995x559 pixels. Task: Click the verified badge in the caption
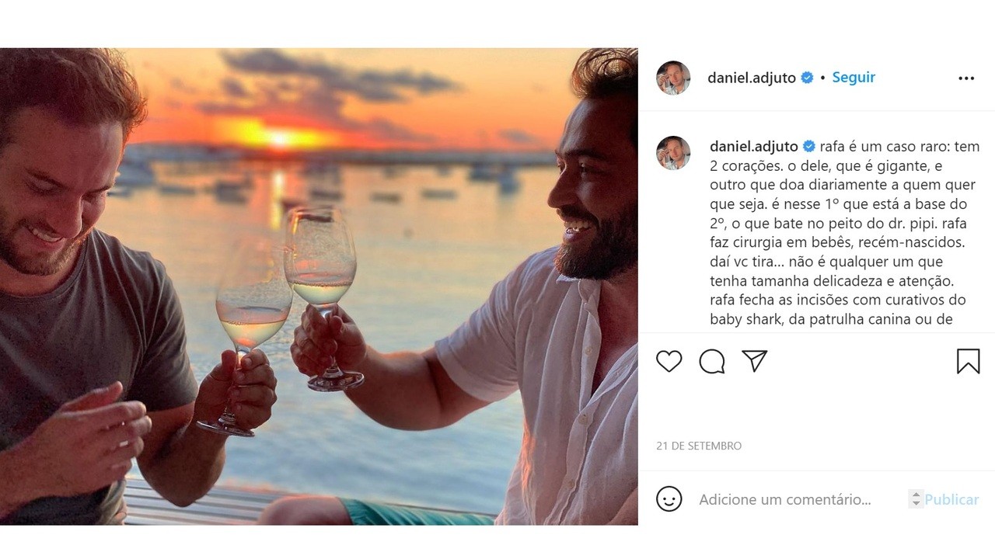[809, 147]
